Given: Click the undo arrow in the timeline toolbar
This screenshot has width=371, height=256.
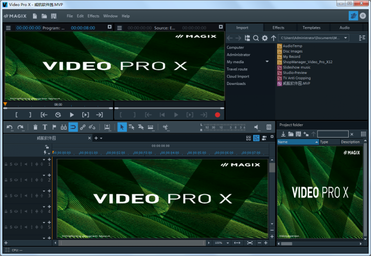Looking at the screenshot, I should click(x=10, y=127).
